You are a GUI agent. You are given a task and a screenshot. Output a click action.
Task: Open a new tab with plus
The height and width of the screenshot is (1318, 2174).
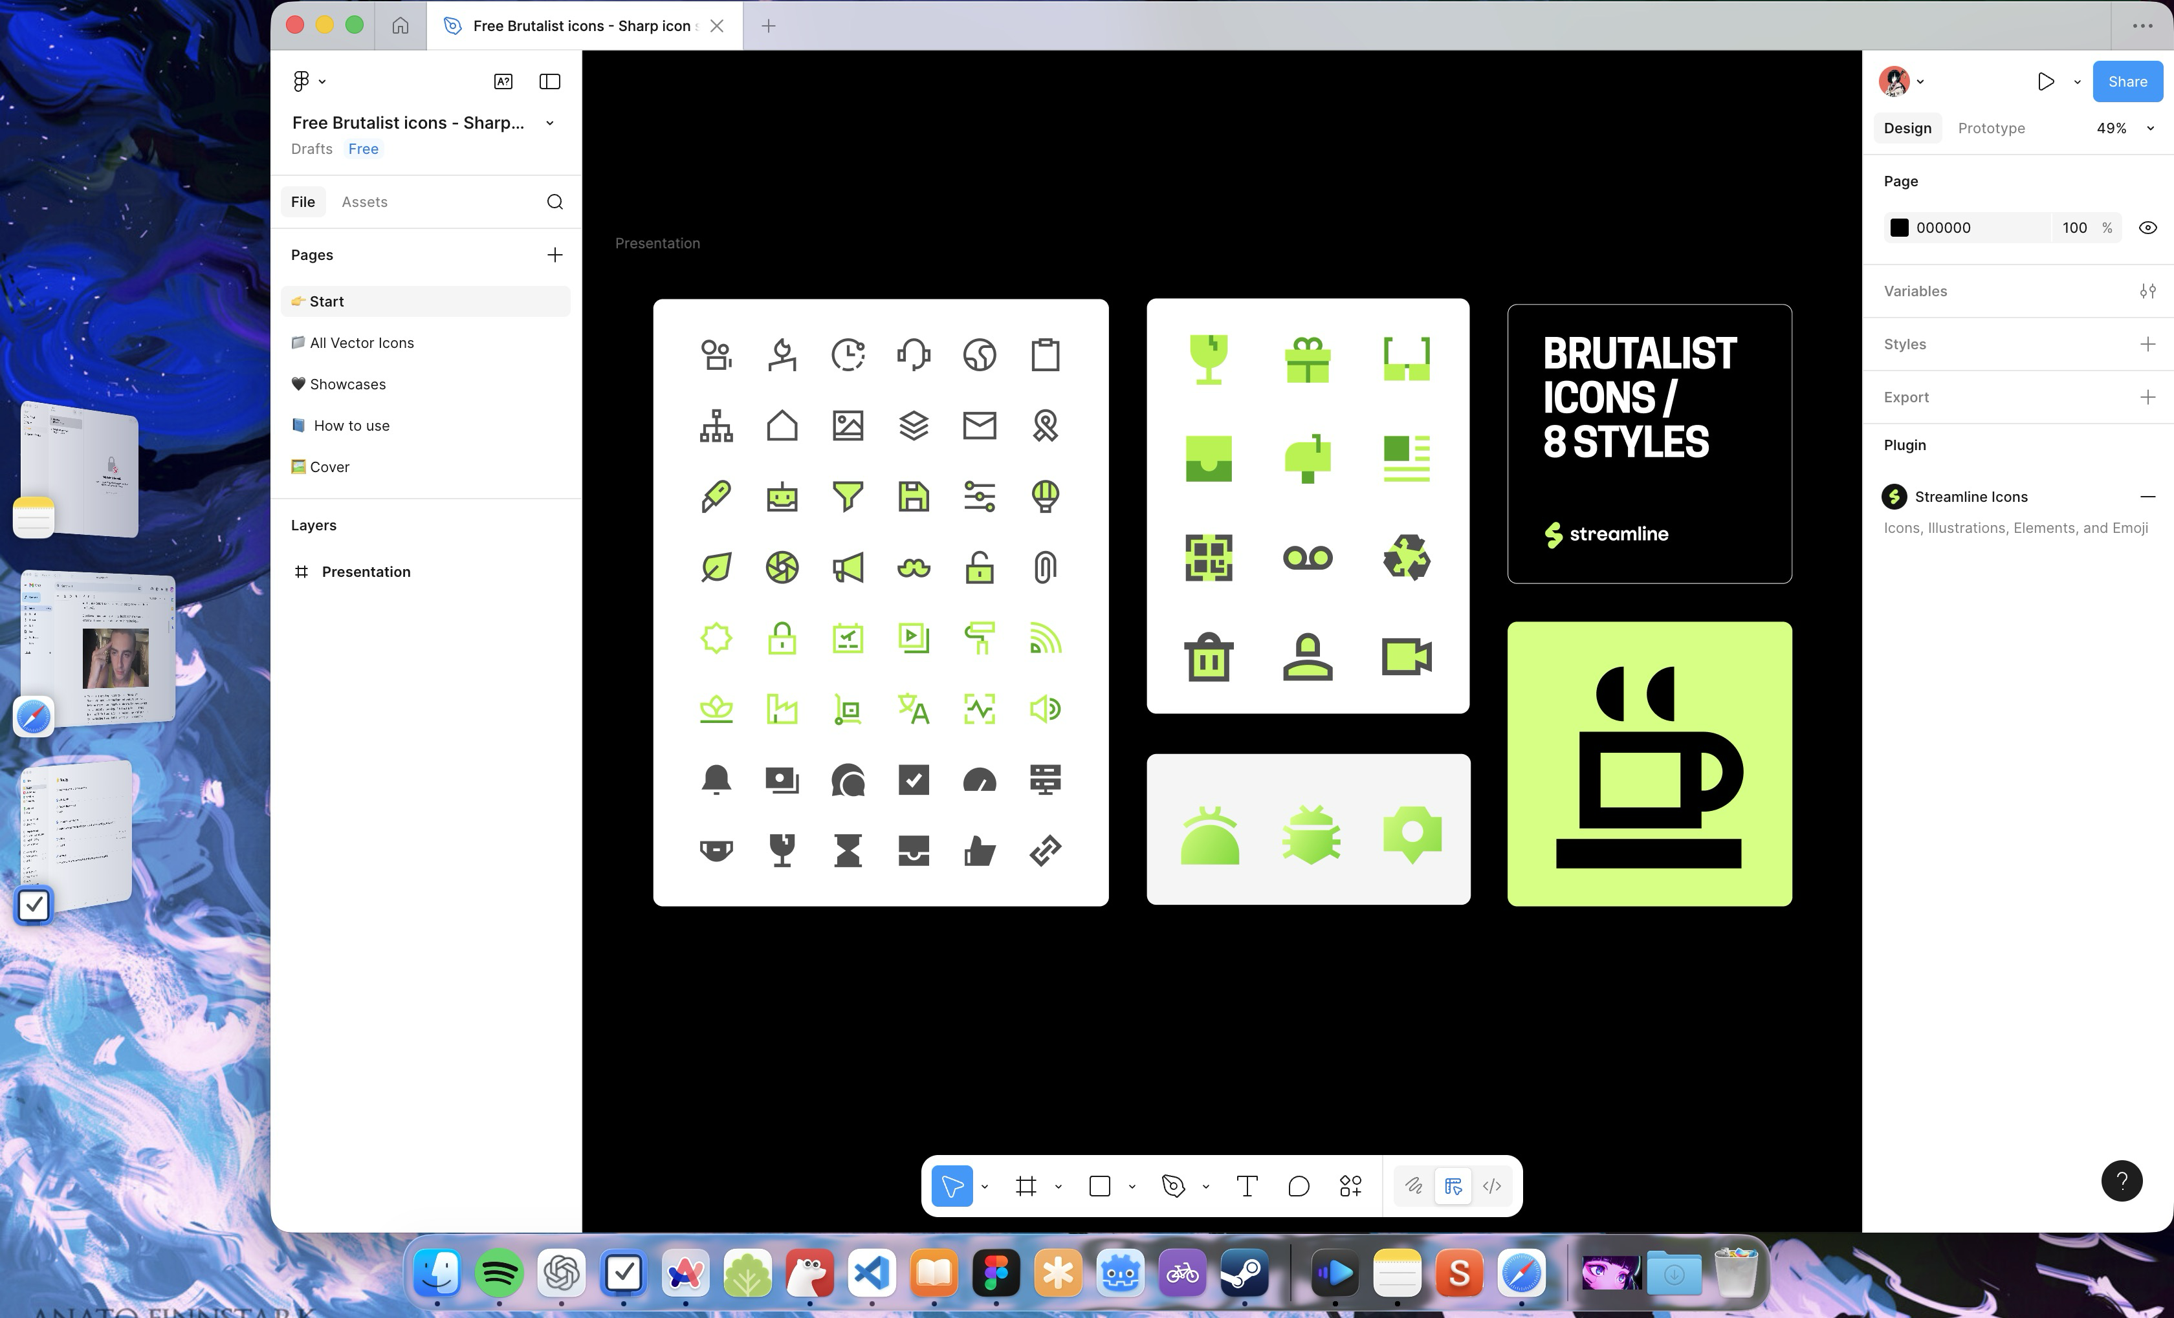(x=769, y=26)
